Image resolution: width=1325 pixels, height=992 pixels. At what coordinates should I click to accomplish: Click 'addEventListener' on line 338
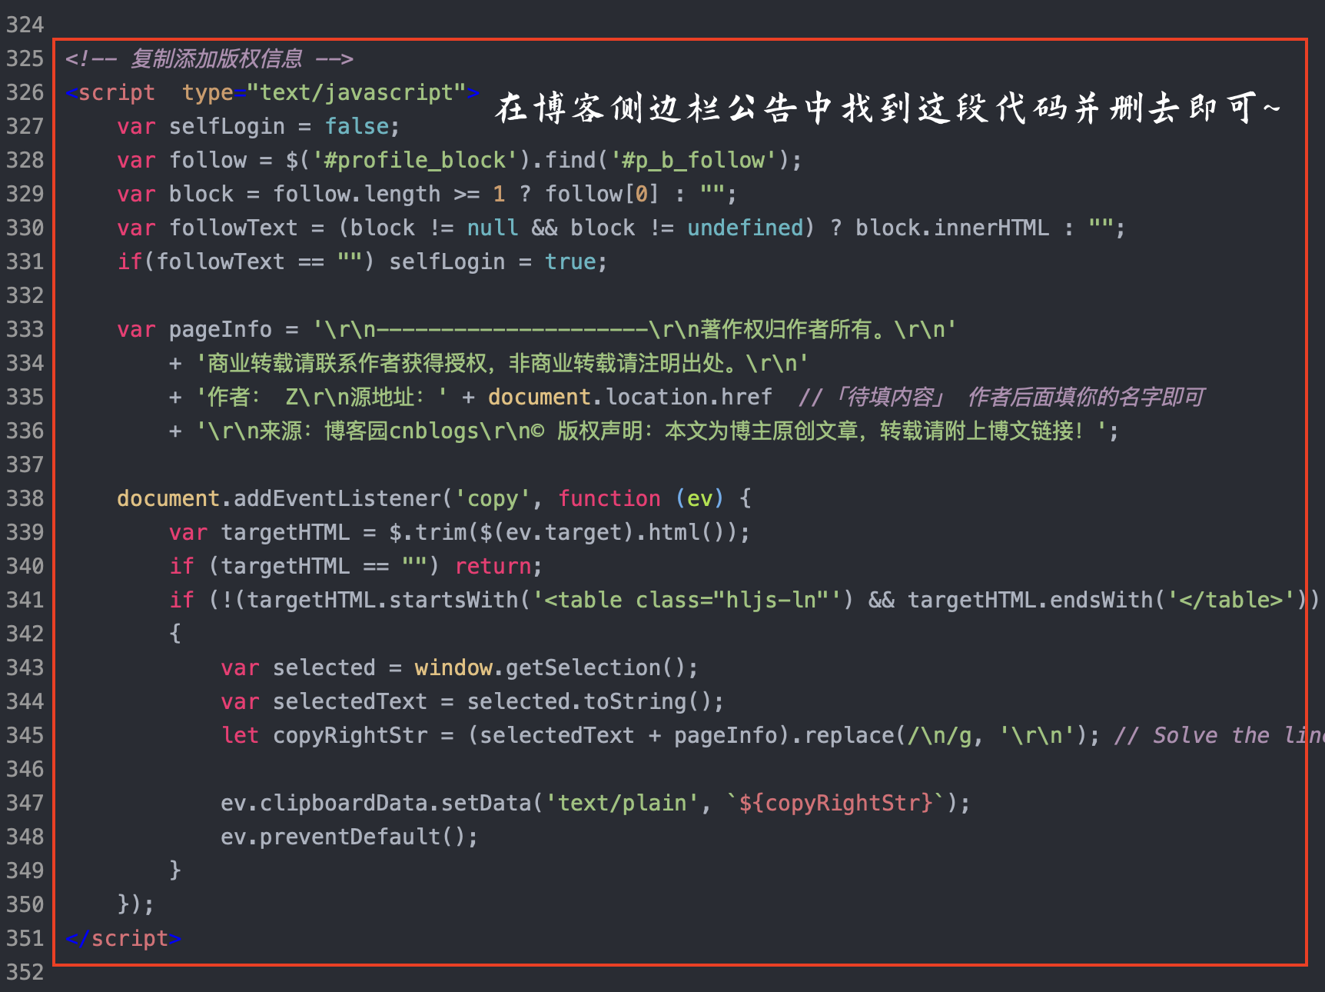(x=337, y=498)
